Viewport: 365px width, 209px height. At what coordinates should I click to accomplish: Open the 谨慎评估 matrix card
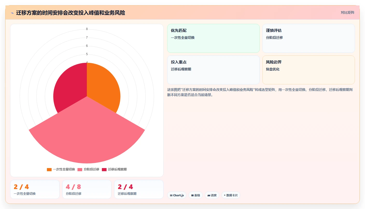click(x=308, y=38)
